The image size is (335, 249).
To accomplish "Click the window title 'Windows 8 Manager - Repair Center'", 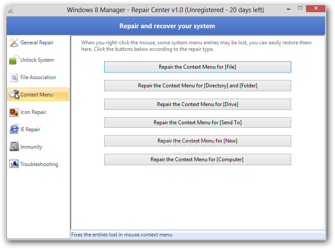I will pos(165,10).
